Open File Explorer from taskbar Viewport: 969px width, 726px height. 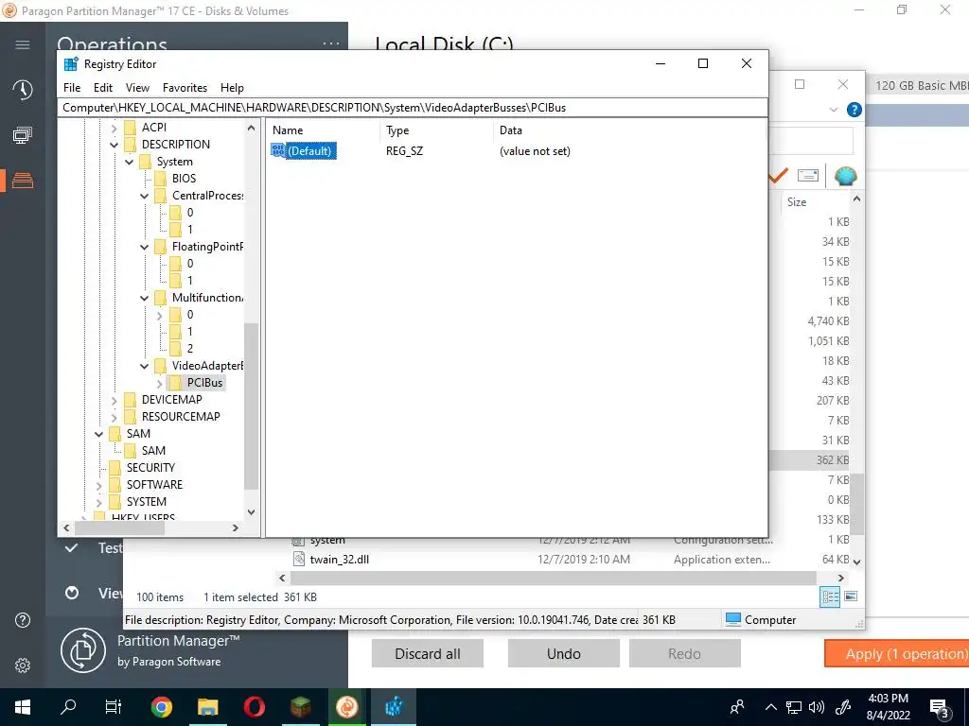coord(207,707)
